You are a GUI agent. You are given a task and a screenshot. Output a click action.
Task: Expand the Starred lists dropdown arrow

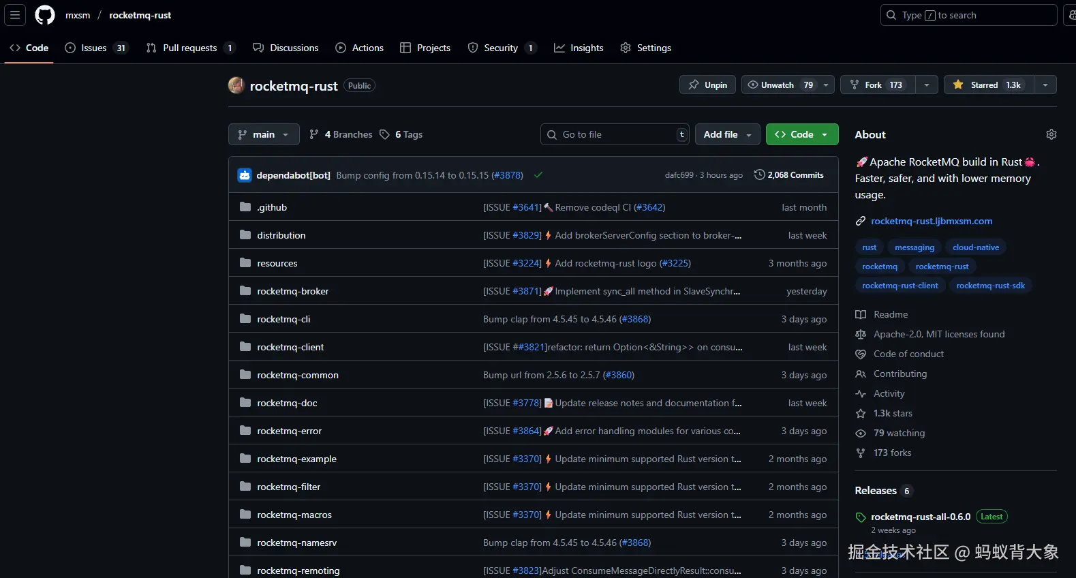click(1045, 85)
